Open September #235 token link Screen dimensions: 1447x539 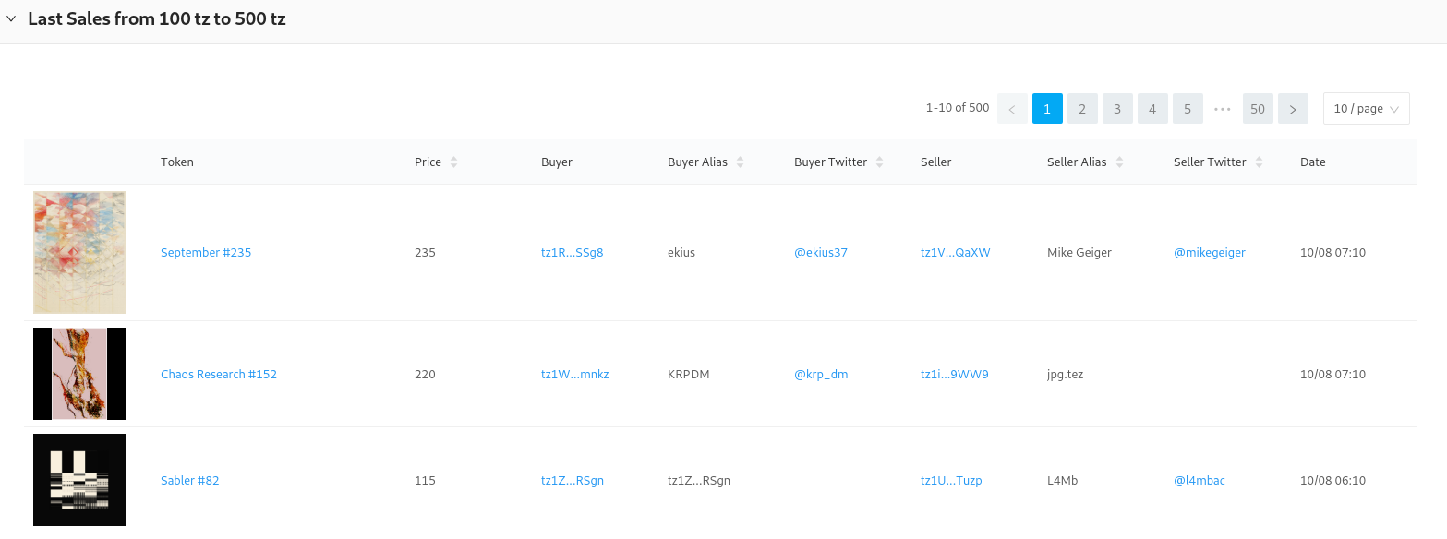click(x=206, y=253)
